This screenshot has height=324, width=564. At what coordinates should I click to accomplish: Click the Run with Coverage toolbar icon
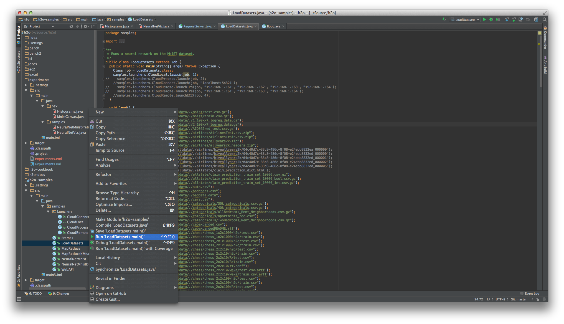[x=498, y=20]
